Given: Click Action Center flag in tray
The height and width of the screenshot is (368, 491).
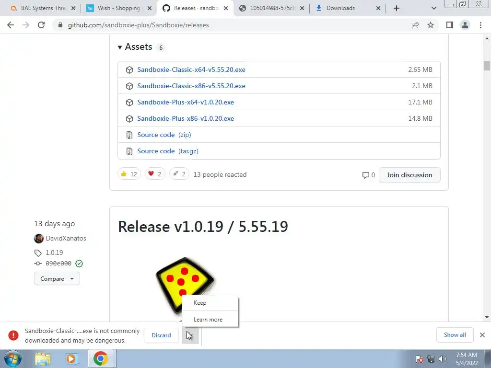Looking at the screenshot, I should click(420, 359).
